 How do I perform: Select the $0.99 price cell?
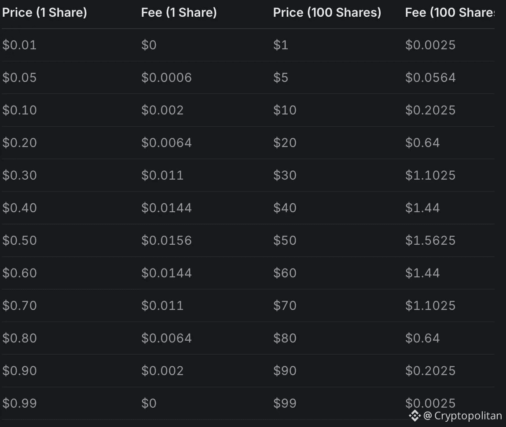(x=19, y=403)
